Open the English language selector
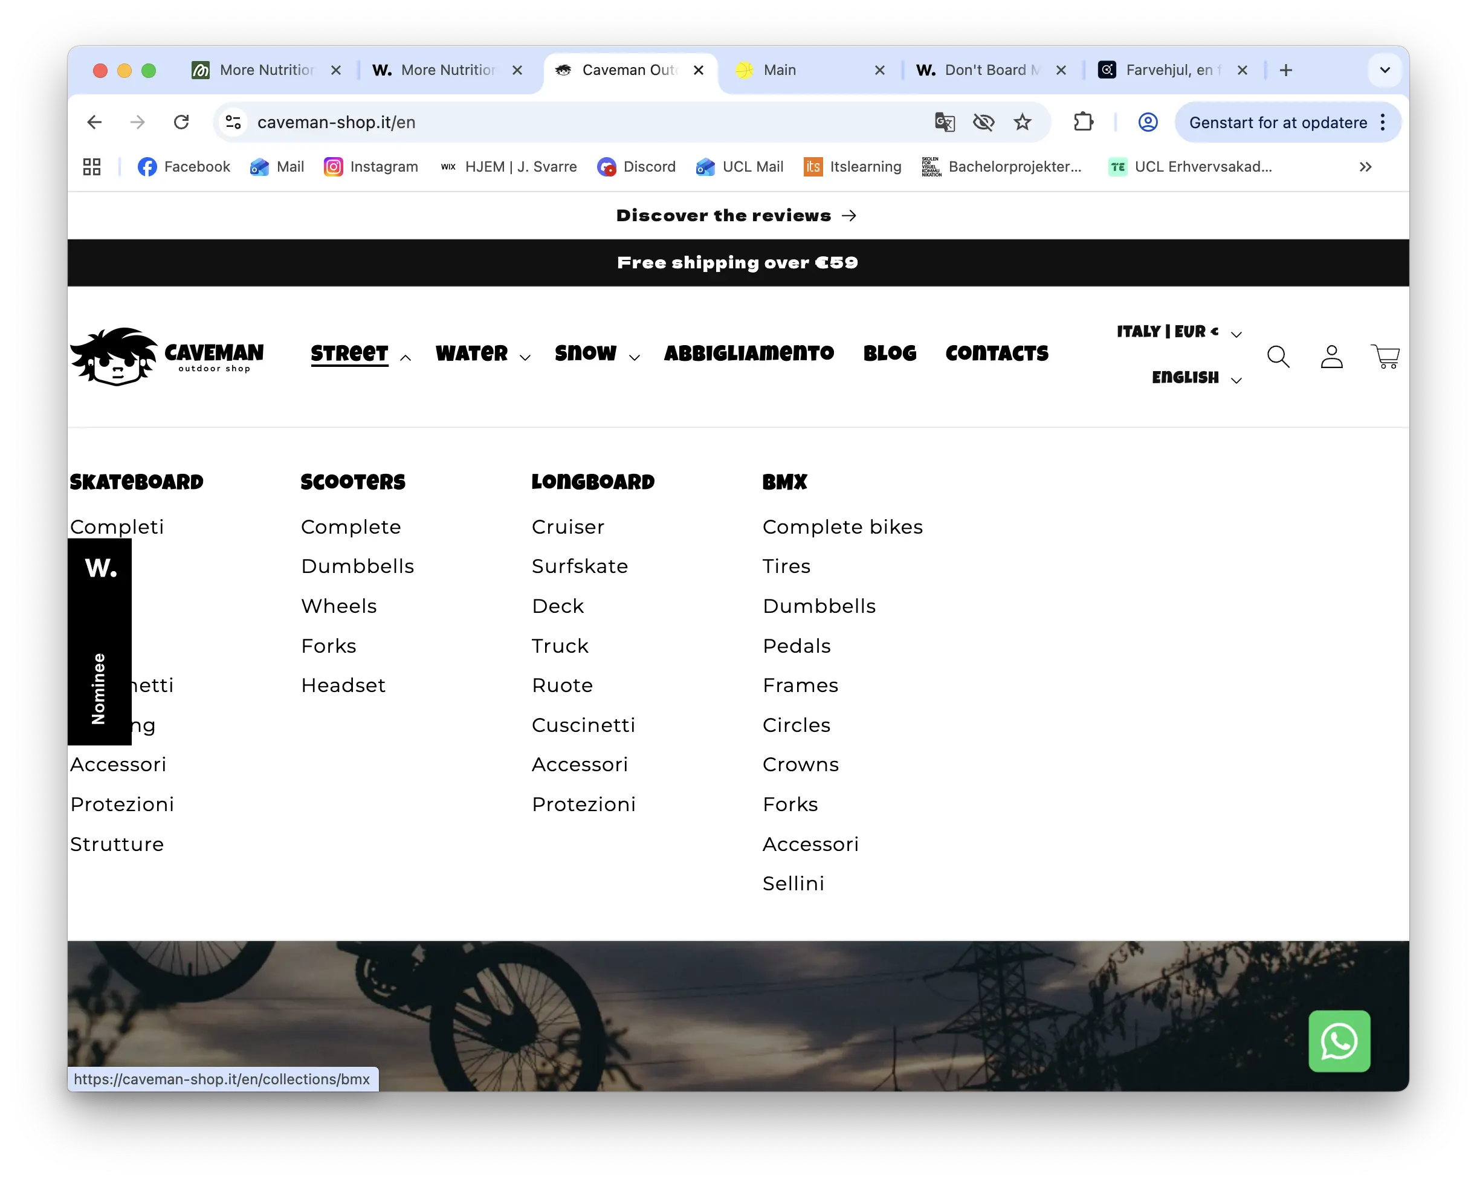1477x1181 pixels. pyautogui.click(x=1196, y=378)
